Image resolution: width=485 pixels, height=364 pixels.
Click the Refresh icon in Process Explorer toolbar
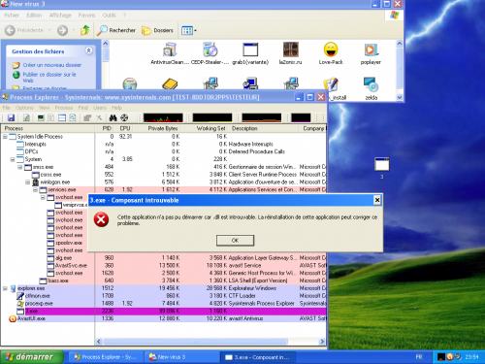point(26,117)
